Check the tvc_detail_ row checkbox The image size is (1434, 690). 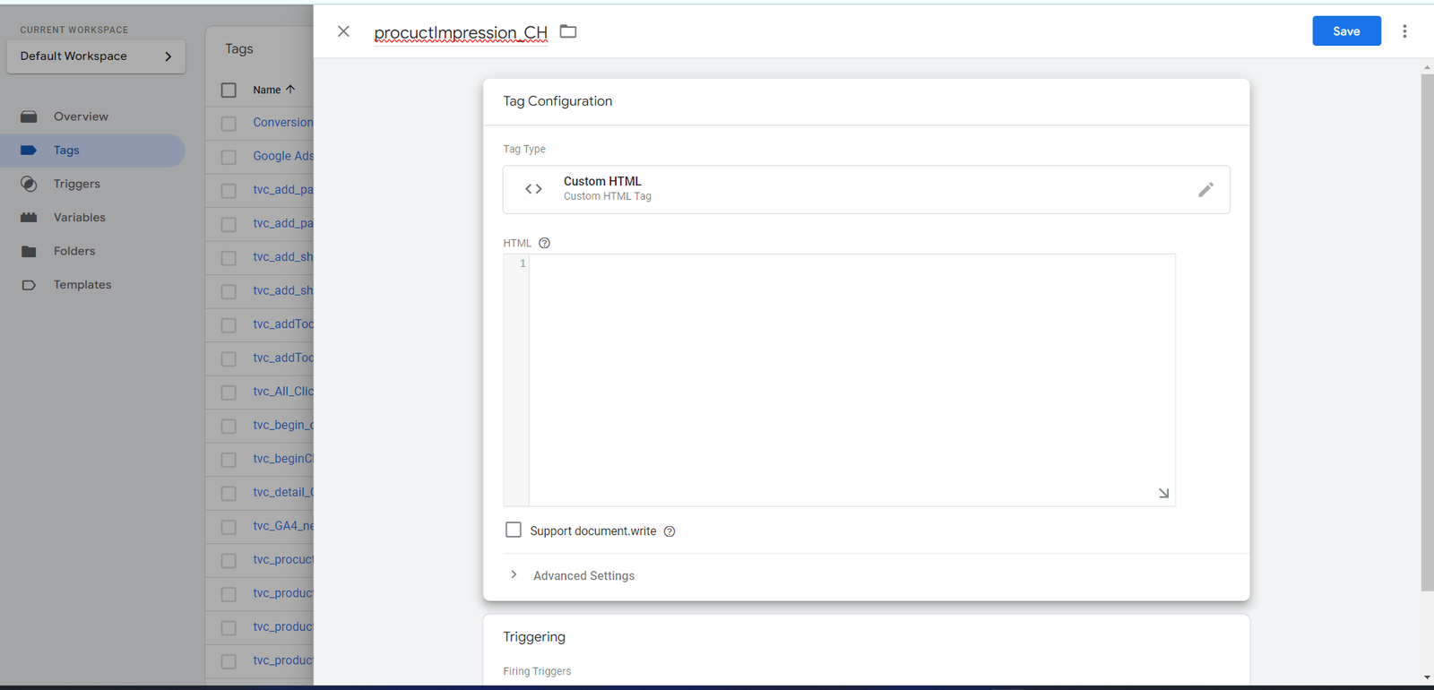pyautogui.click(x=229, y=493)
